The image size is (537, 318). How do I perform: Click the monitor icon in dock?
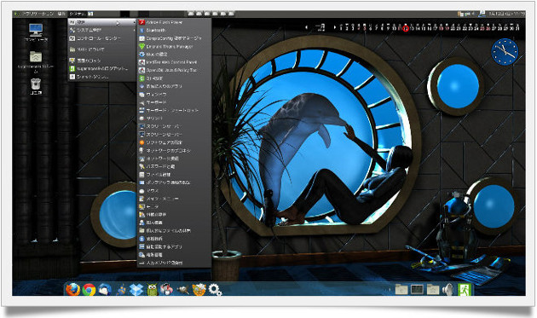[x=417, y=290]
